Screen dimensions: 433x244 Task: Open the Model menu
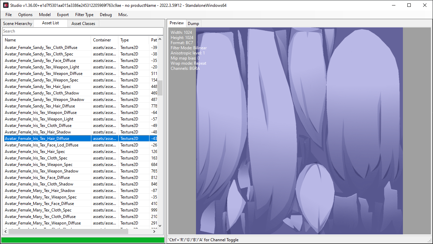45,15
